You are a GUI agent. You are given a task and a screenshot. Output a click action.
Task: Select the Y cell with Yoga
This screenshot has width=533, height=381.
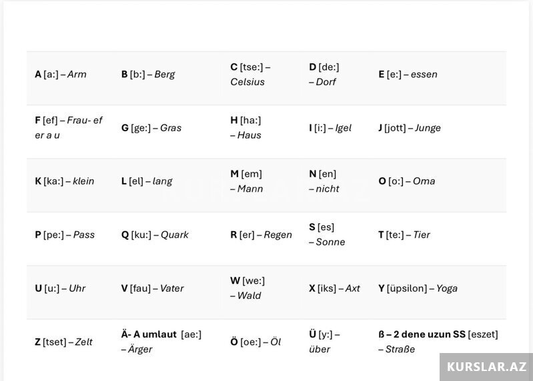(418, 288)
